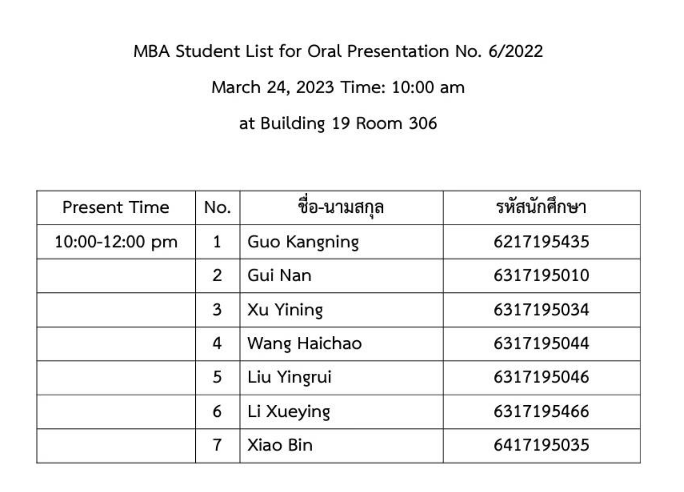The width and height of the screenshot is (684, 492).
Task: Click the Thai student ID column header
Action: click(x=541, y=207)
